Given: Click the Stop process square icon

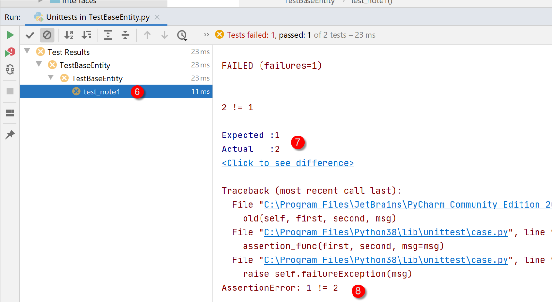Looking at the screenshot, I should click(10, 91).
